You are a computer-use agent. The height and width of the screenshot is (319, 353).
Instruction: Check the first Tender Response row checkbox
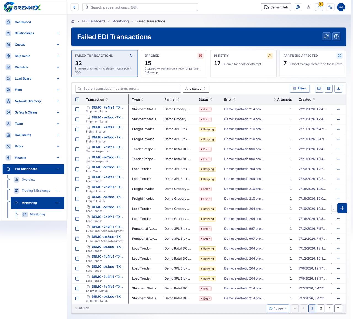(77, 149)
